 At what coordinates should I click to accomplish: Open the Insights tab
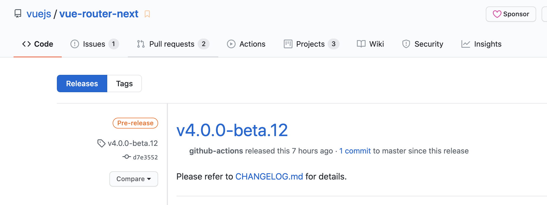[481, 44]
